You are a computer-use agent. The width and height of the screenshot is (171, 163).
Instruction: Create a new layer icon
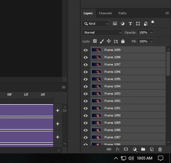point(152,149)
